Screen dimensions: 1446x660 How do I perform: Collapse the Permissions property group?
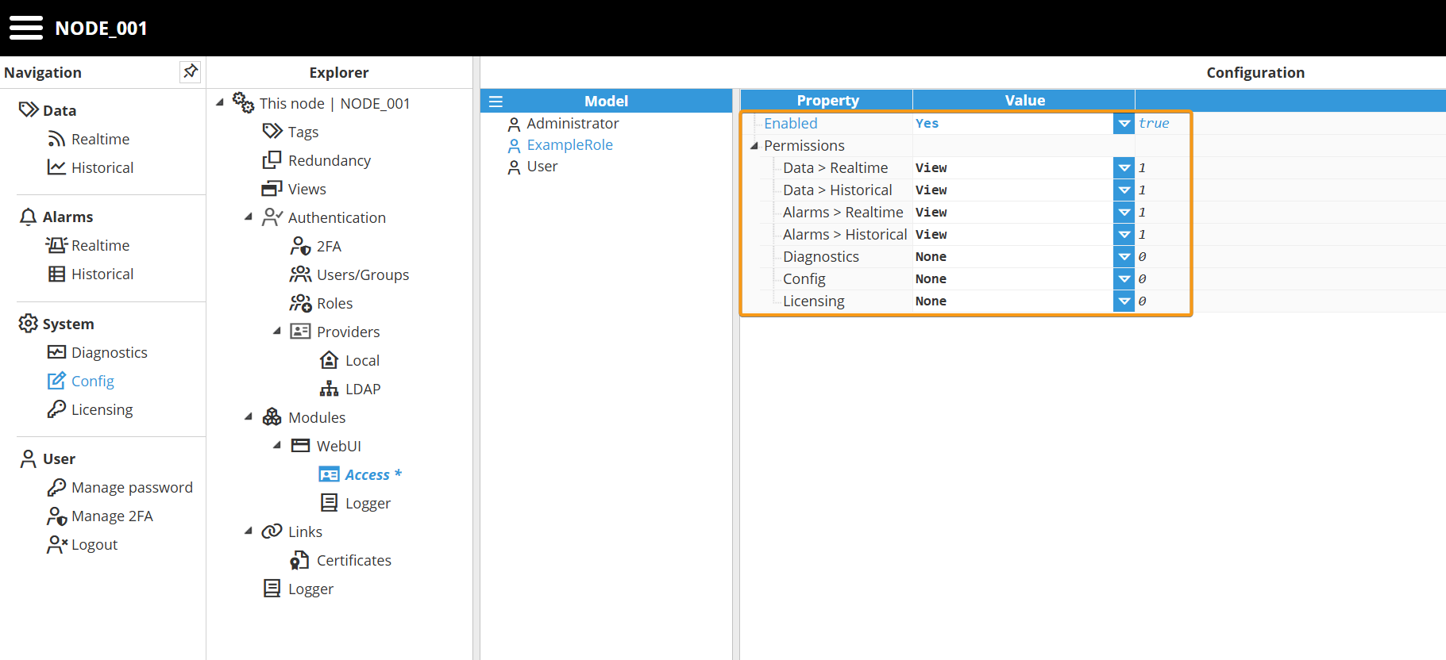pyautogui.click(x=754, y=146)
